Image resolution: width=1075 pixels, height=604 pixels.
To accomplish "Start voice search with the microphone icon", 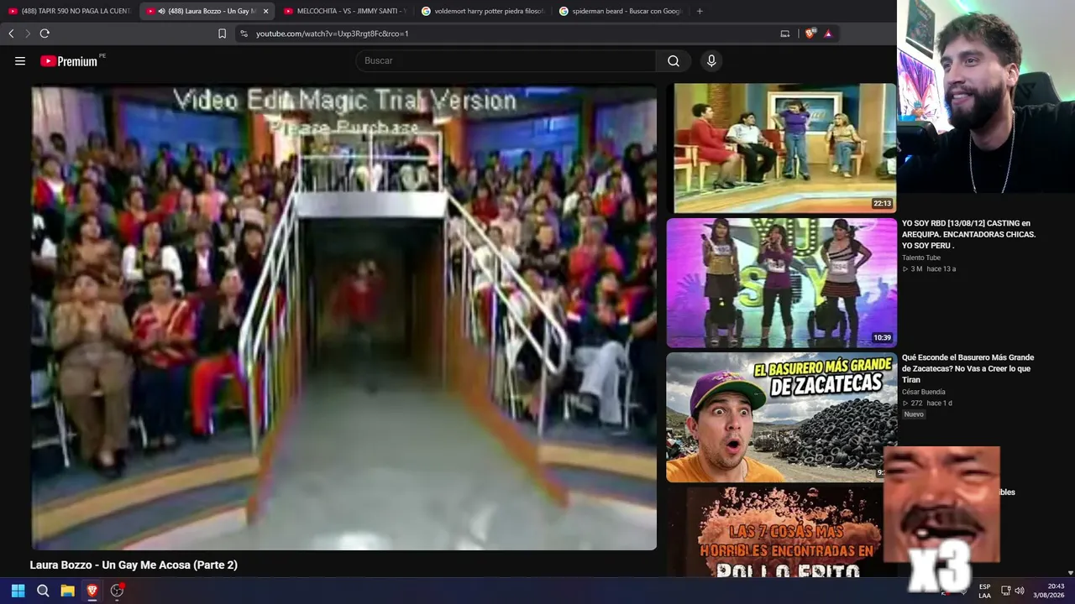I will [x=711, y=61].
